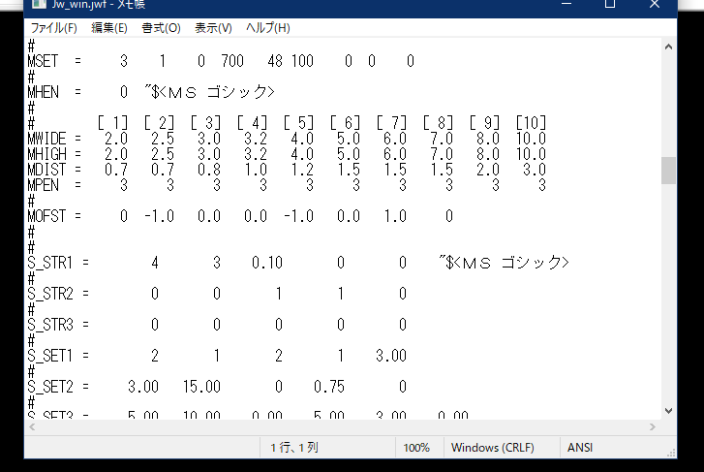
Task: Click value 0.75 in the S_SET2 line
Action: [x=329, y=387]
